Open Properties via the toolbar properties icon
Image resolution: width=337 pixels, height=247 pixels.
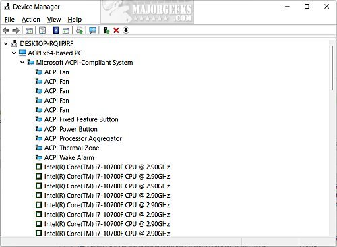point(42,30)
